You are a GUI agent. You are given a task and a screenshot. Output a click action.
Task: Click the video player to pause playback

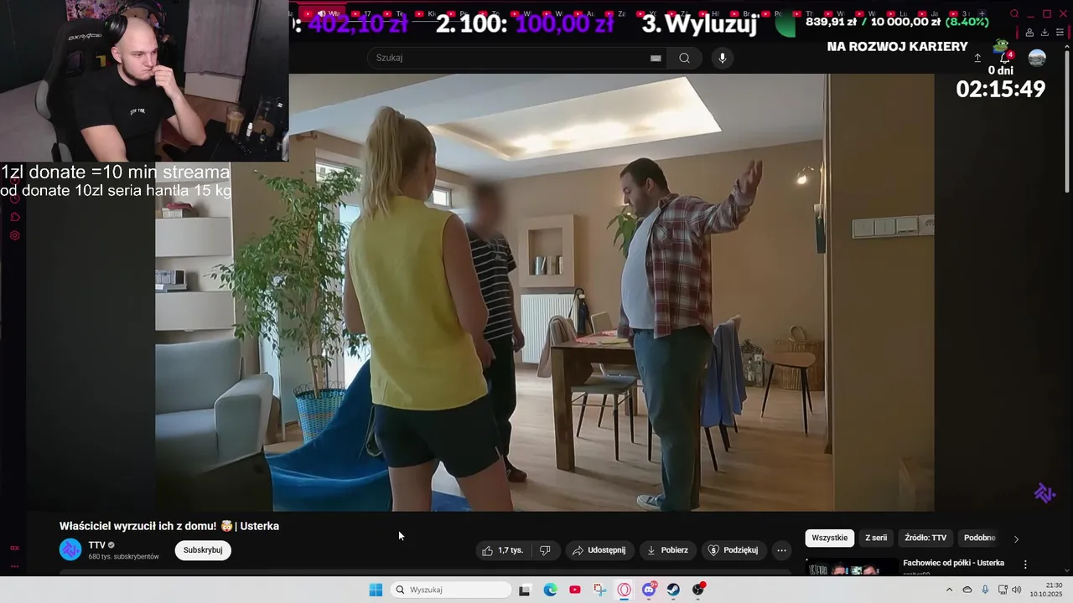(x=545, y=292)
